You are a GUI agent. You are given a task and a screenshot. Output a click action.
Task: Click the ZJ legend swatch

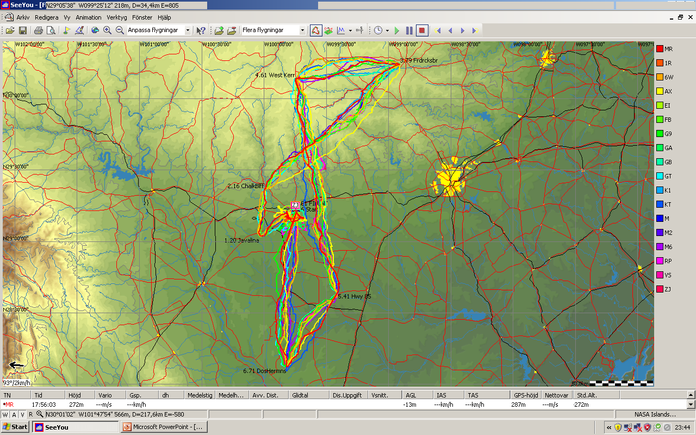[660, 289]
